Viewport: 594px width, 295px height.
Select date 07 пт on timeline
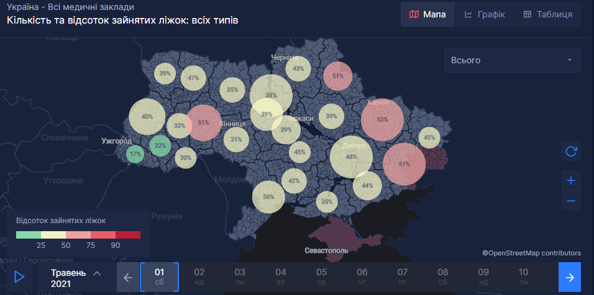click(x=403, y=277)
